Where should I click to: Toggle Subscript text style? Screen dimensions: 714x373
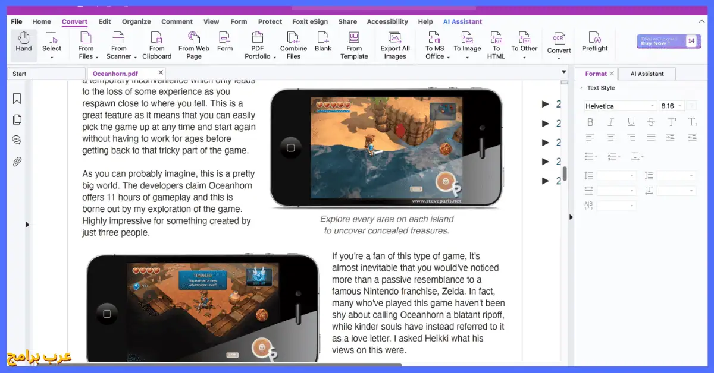(692, 122)
